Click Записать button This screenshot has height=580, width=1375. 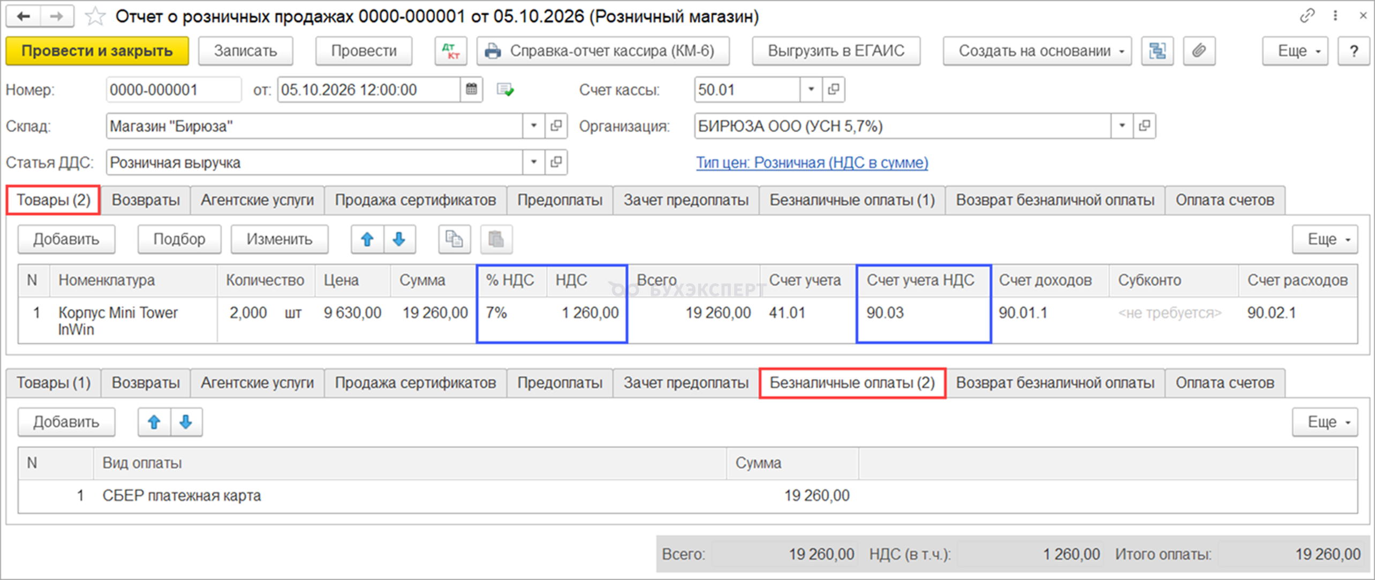click(x=245, y=51)
